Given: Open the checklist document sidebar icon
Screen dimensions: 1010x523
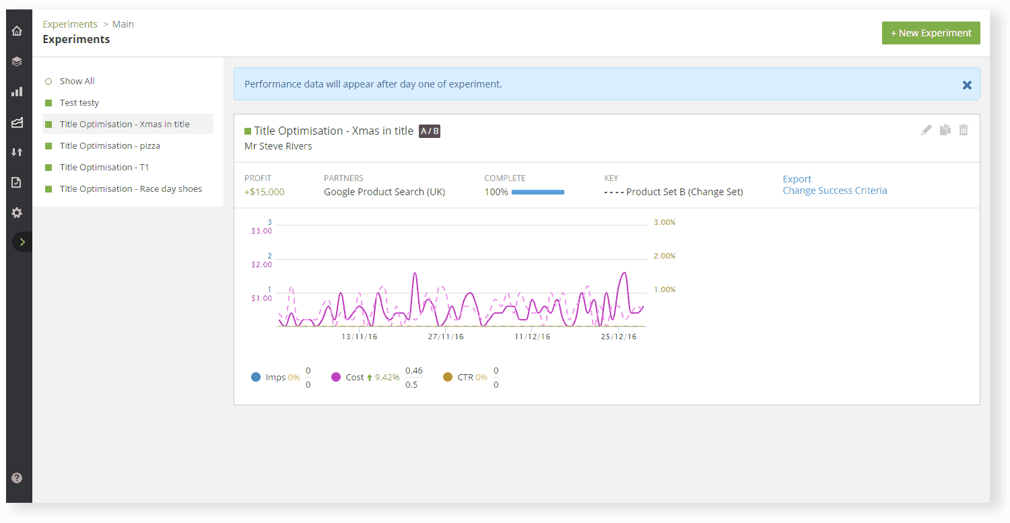Looking at the screenshot, I should tap(17, 182).
